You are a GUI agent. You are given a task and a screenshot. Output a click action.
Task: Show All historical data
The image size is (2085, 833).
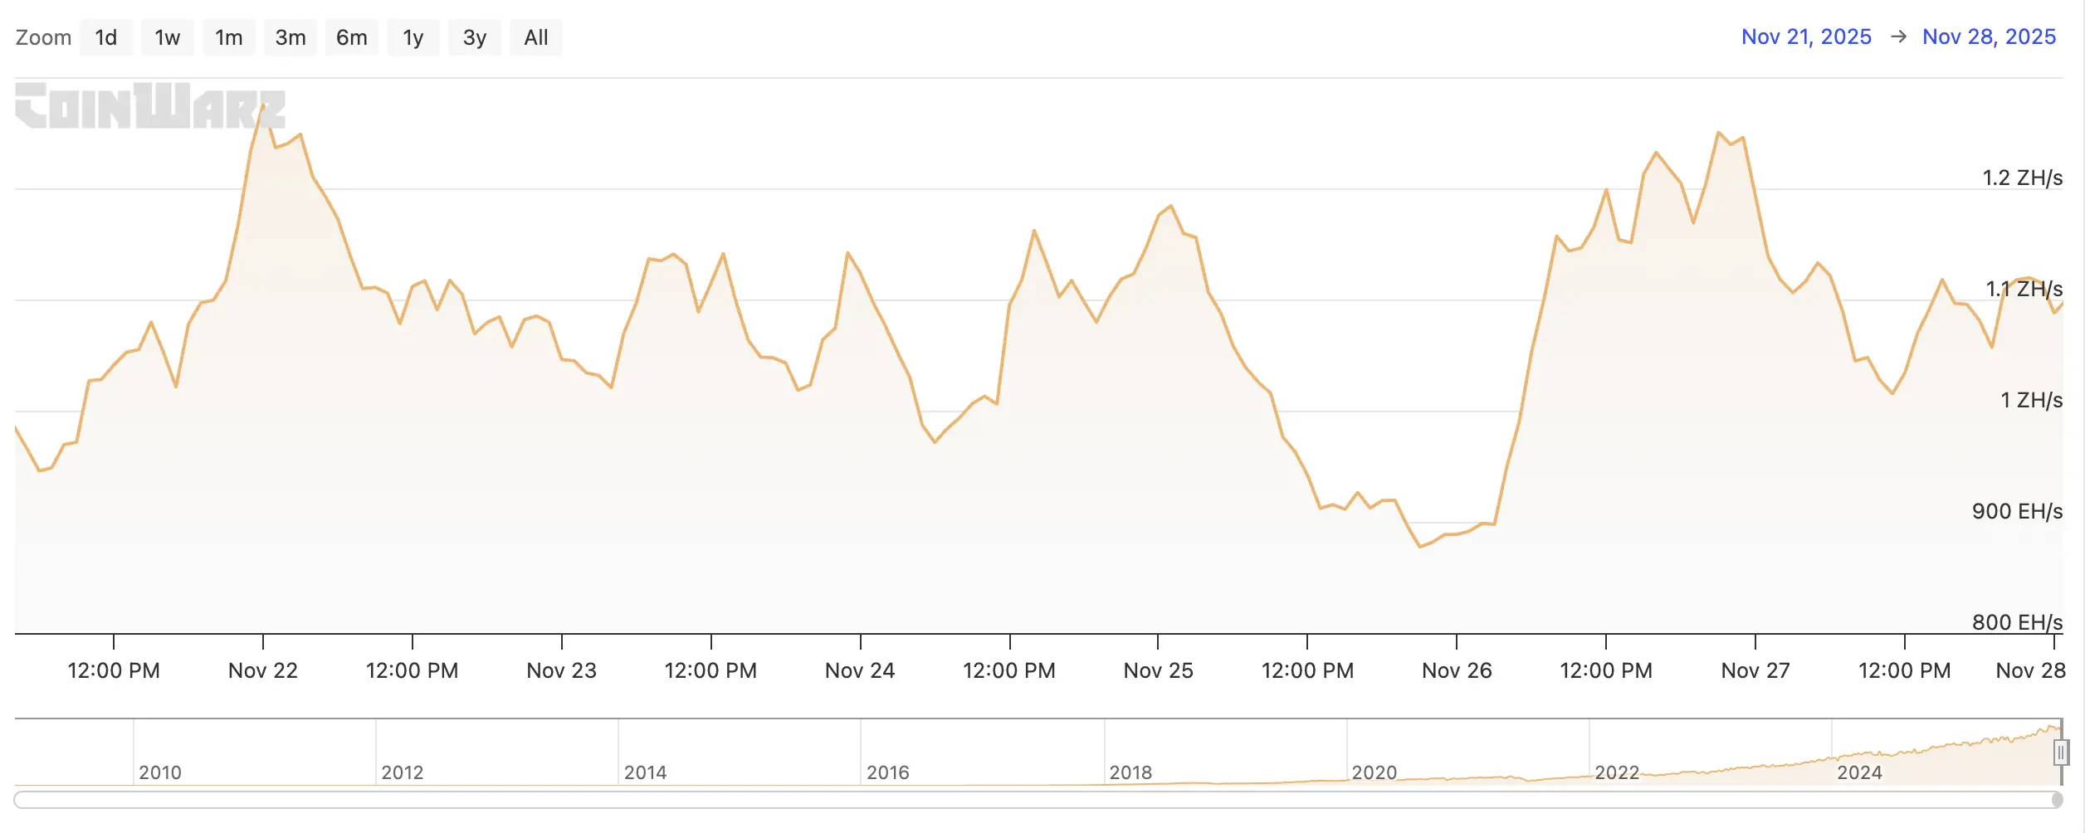point(535,37)
